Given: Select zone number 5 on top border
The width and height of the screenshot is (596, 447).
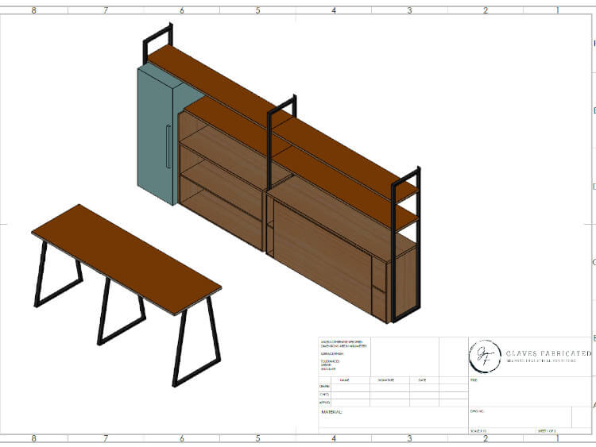Looking at the screenshot, I should (x=257, y=10).
